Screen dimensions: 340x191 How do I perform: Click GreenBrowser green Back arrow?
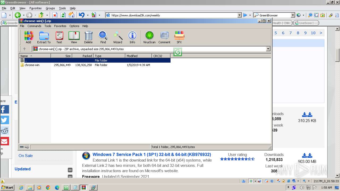click(18, 15)
